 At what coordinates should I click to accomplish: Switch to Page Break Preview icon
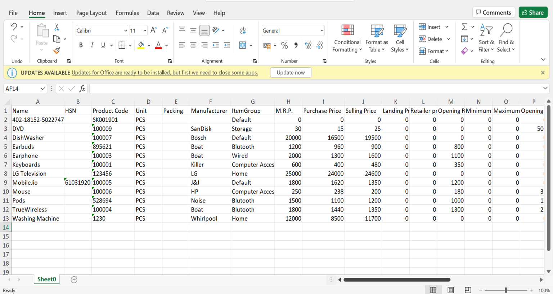pos(468,290)
